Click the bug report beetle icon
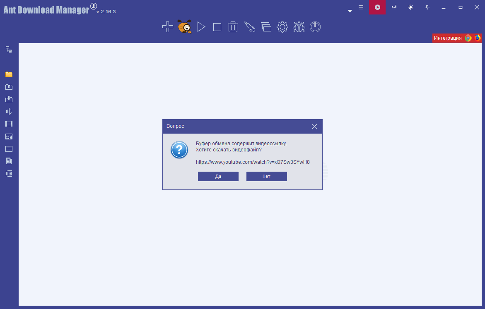 (x=299, y=27)
